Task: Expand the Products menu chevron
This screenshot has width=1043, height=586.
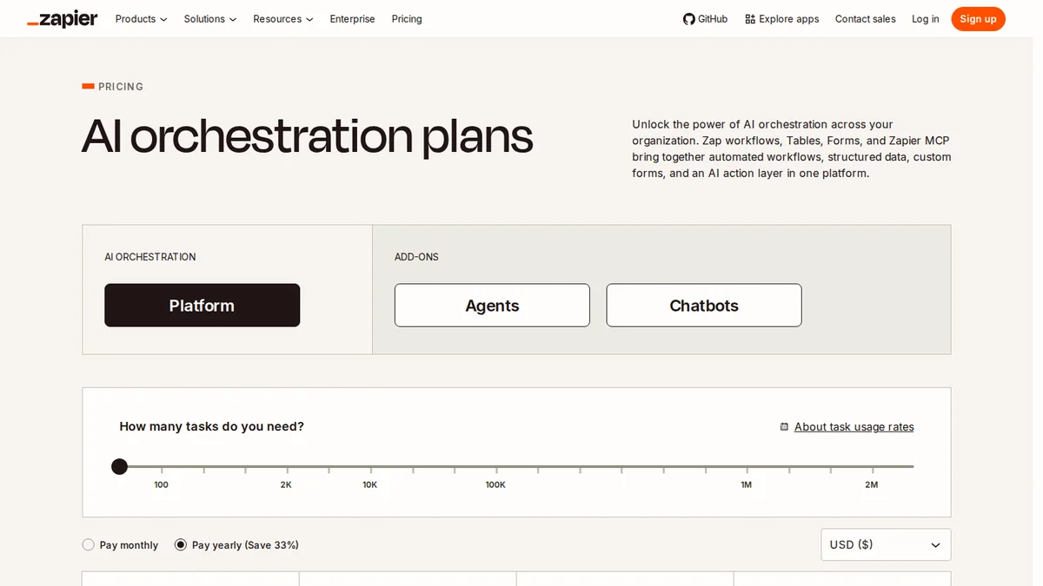Action: coord(163,19)
